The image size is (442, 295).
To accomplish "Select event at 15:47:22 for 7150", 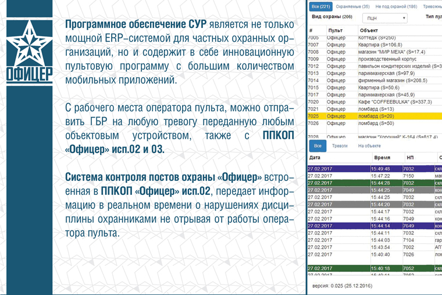I will [x=375, y=176].
